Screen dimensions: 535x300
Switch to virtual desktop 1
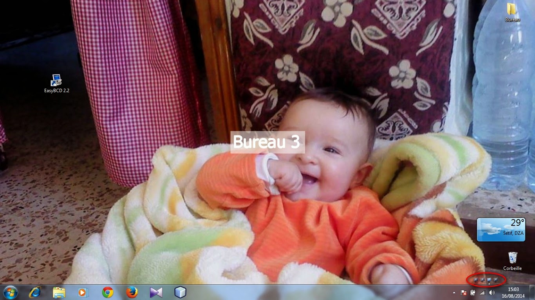coord(476,280)
